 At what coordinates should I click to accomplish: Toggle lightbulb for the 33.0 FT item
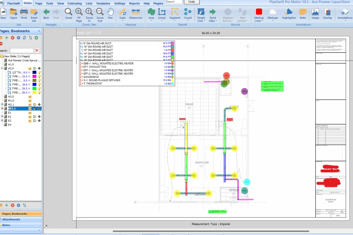39,76
